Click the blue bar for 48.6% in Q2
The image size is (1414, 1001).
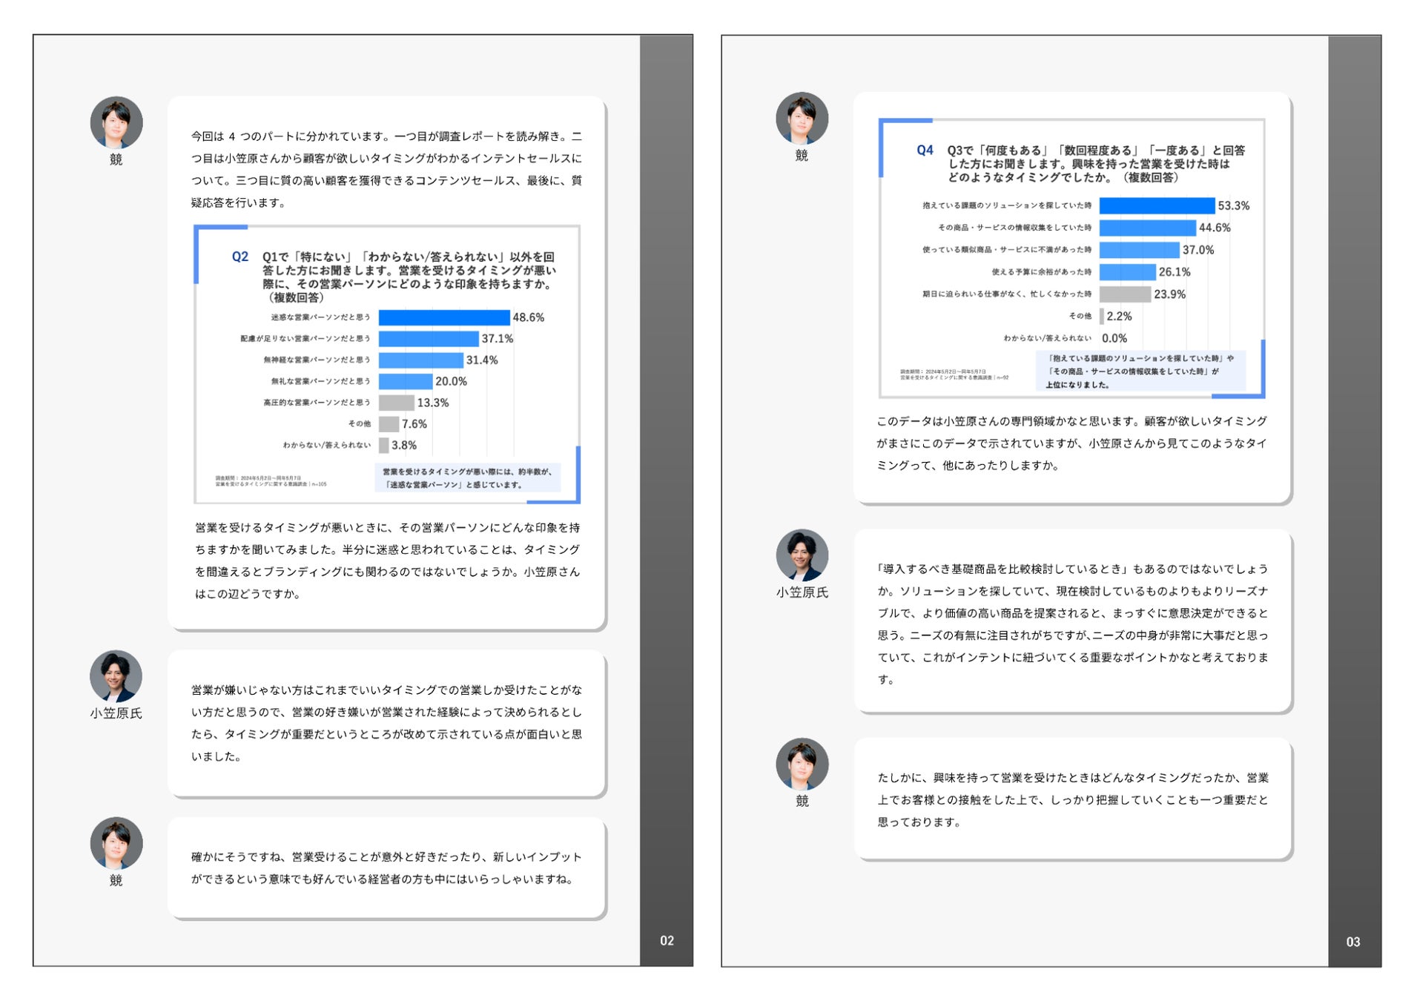tap(444, 317)
